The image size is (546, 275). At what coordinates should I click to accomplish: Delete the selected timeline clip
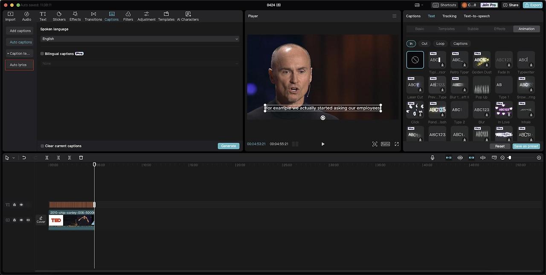point(81,158)
